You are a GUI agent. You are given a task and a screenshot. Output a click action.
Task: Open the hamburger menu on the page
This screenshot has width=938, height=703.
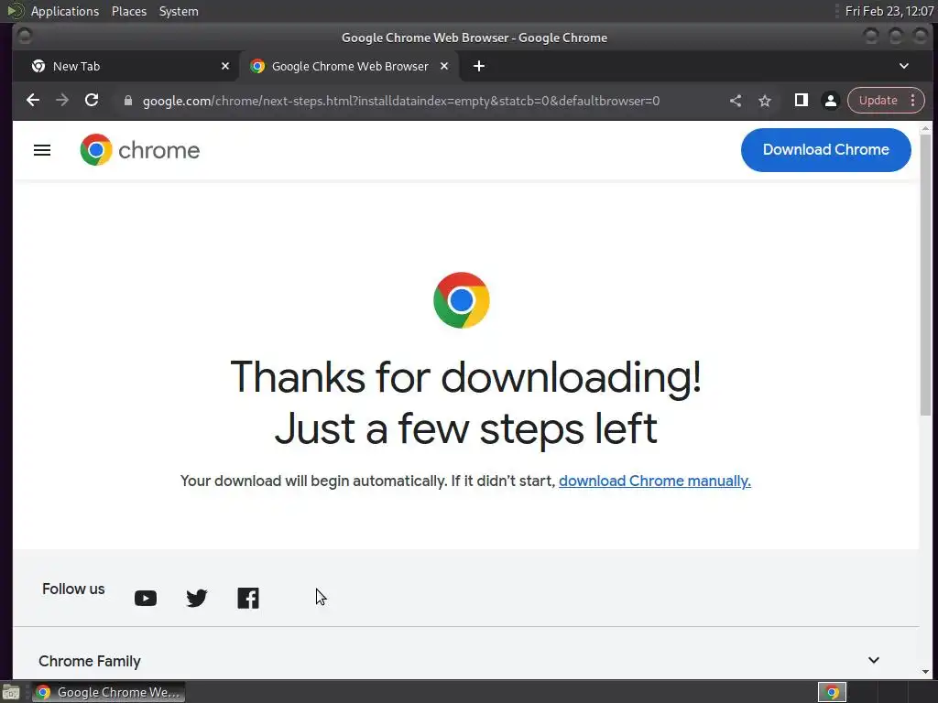click(42, 150)
